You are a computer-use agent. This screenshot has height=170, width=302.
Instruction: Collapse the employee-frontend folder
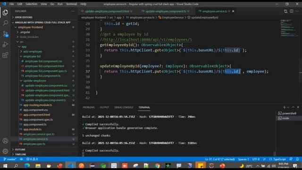[x=30, y=27]
